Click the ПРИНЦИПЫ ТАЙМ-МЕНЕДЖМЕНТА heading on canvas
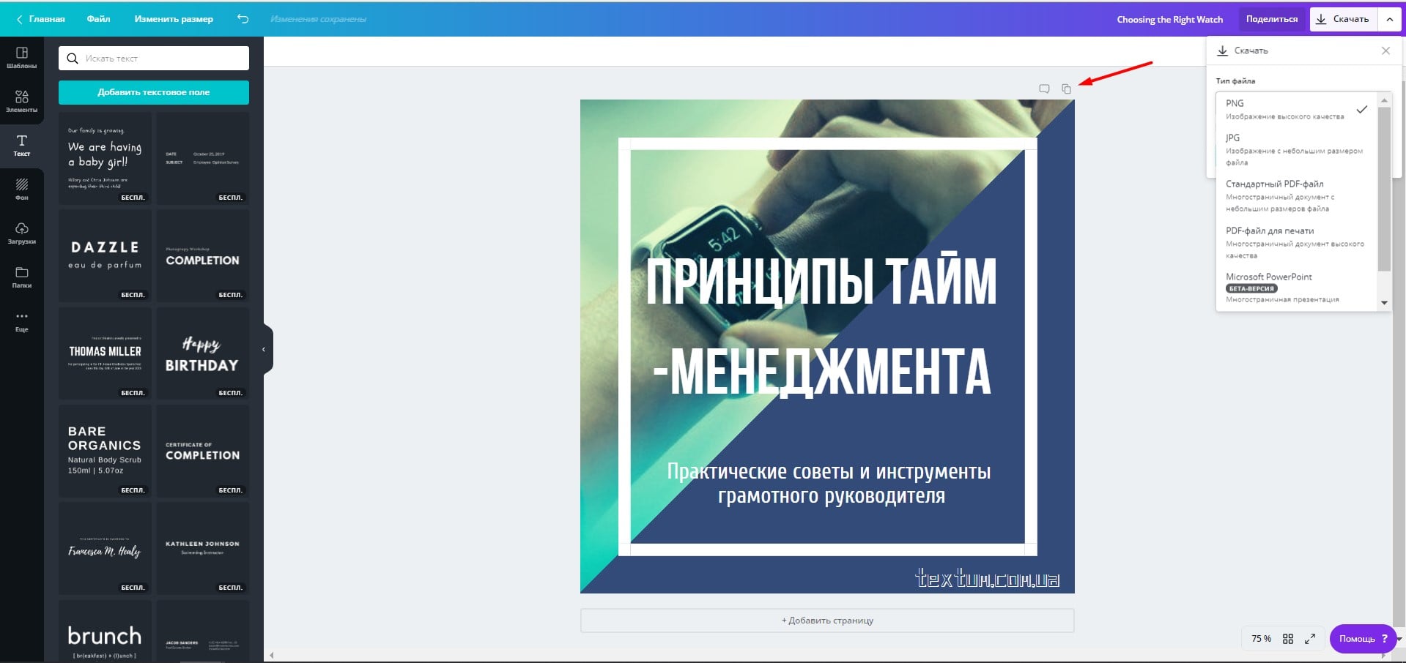 (x=821, y=326)
